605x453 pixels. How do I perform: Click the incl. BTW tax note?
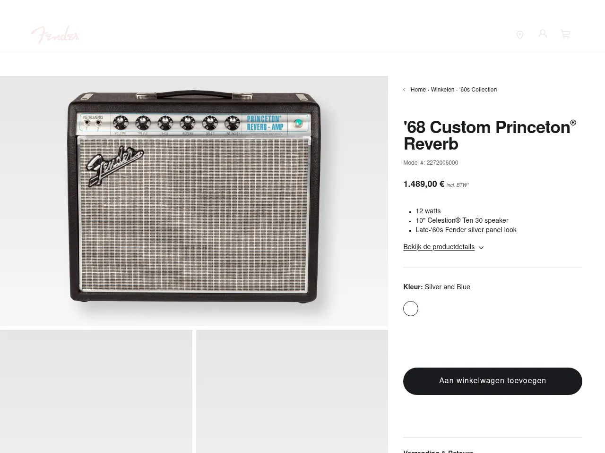(x=457, y=185)
